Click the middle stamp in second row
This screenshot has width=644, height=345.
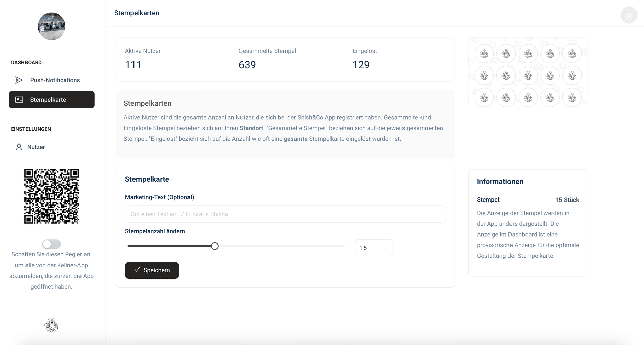[x=528, y=76]
